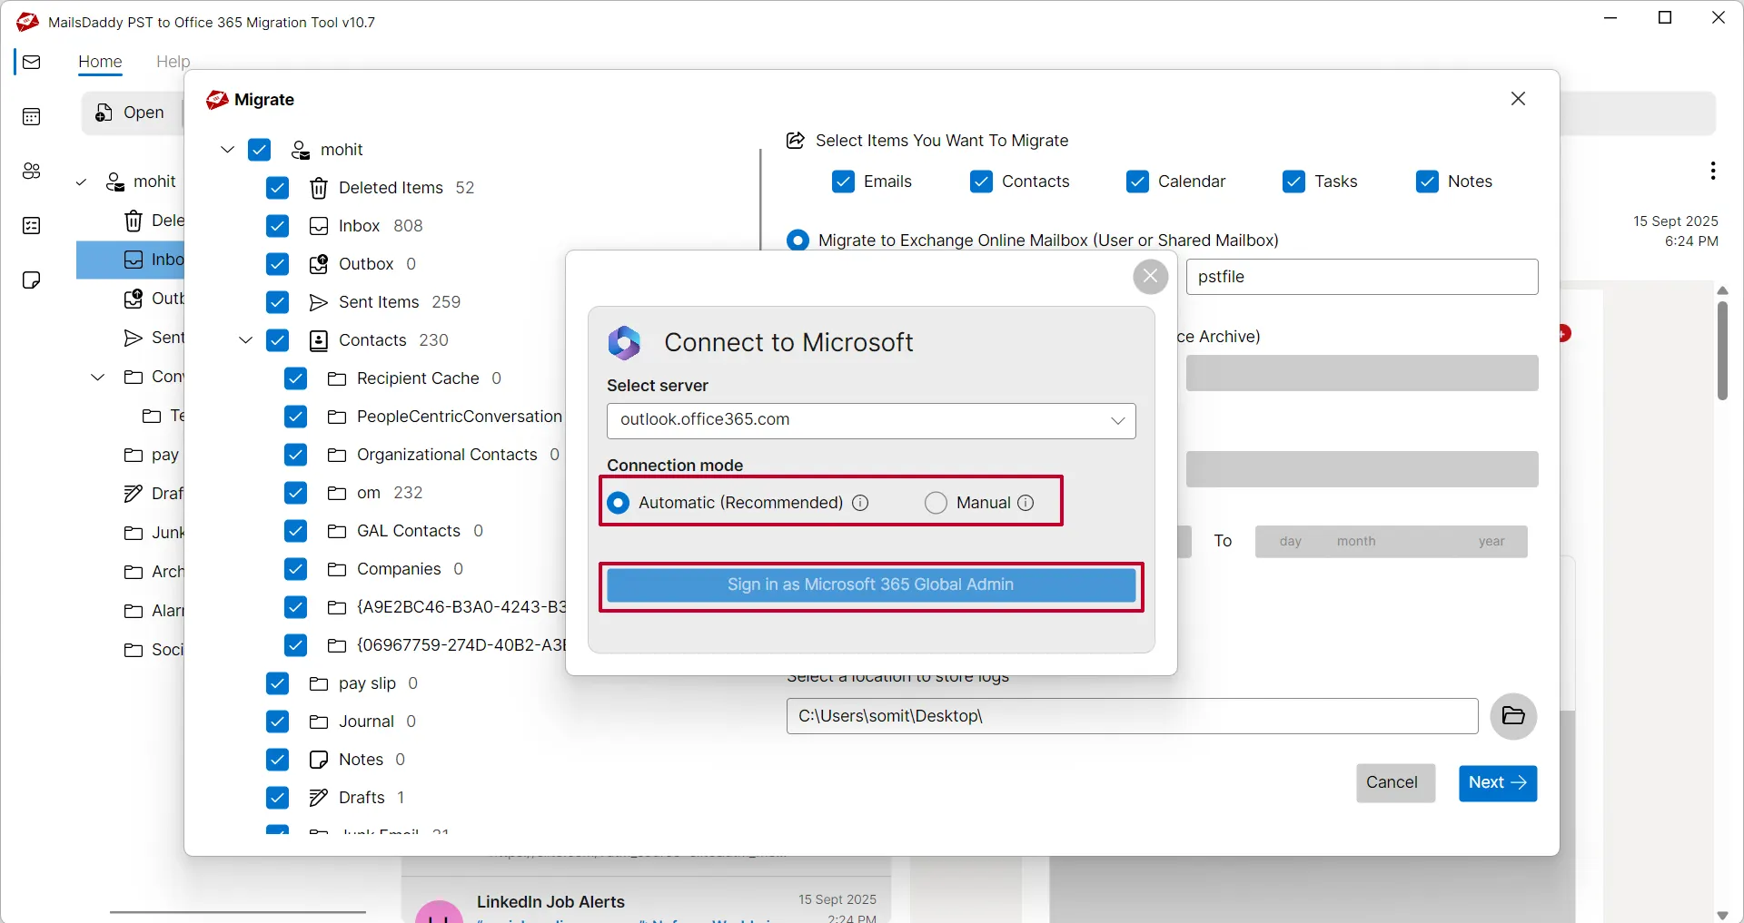Select the Companies folder row
The width and height of the screenshot is (1744, 923).
395,569
